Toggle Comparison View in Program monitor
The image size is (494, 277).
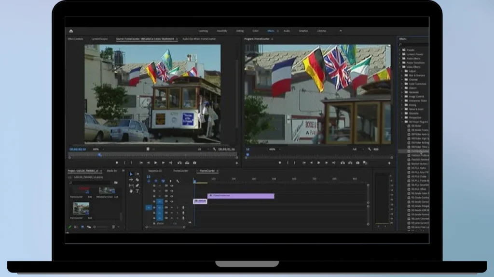point(365,163)
